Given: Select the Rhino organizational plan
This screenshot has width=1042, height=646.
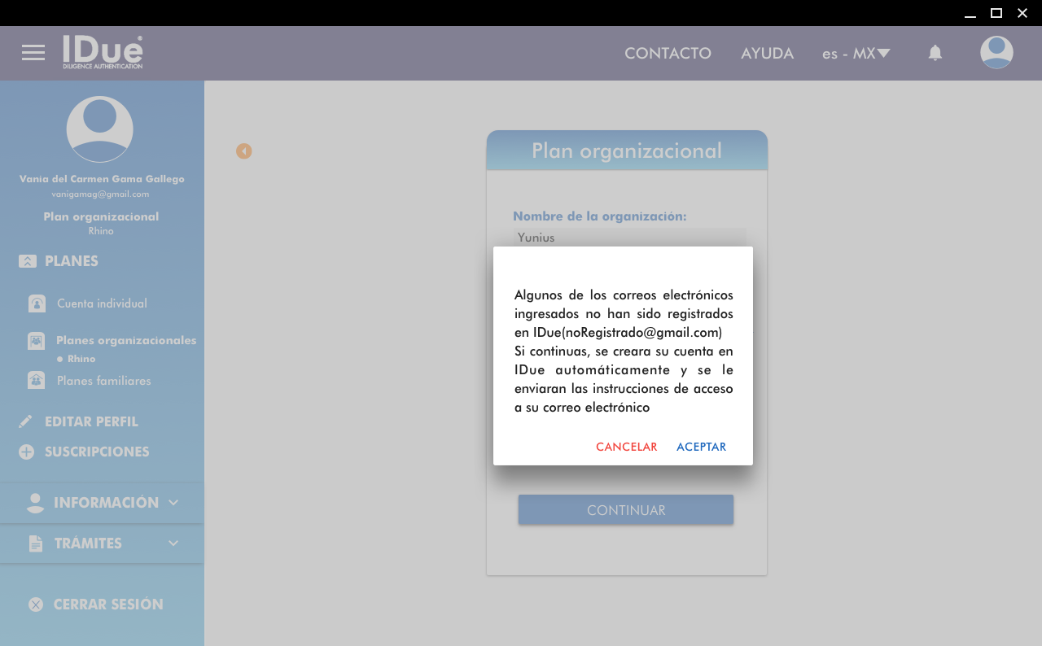Looking at the screenshot, I should pos(81,359).
